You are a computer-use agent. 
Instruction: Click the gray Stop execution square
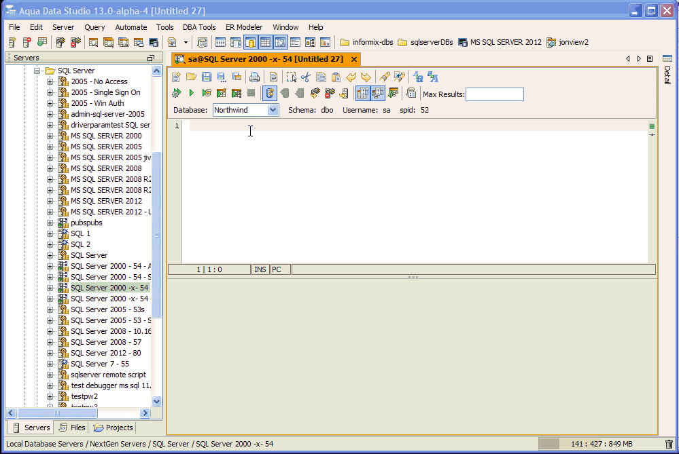tap(251, 93)
